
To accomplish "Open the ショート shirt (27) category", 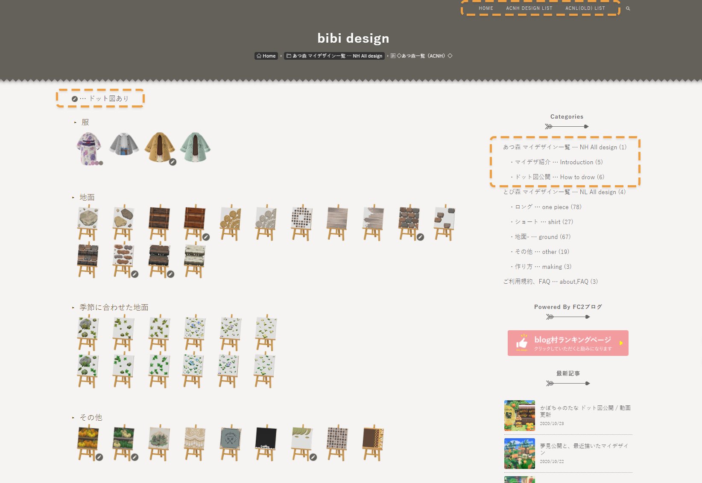I will (x=542, y=222).
